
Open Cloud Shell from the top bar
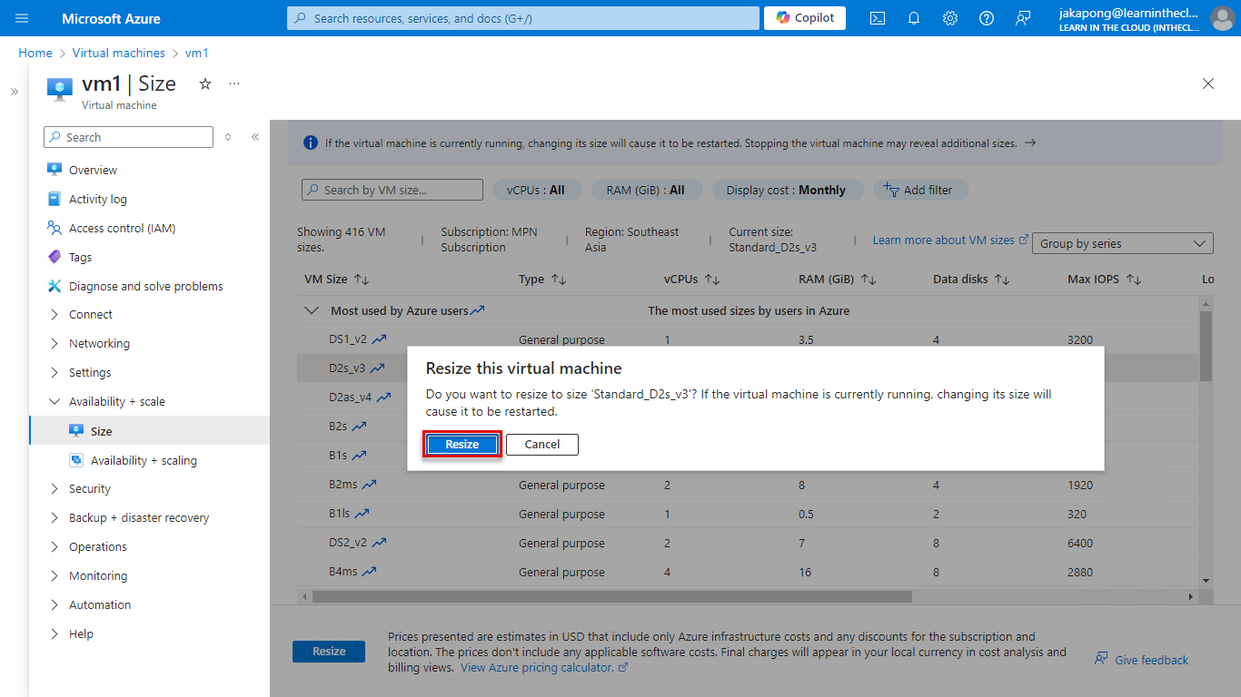pyautogui.click(x=878, y=18)
